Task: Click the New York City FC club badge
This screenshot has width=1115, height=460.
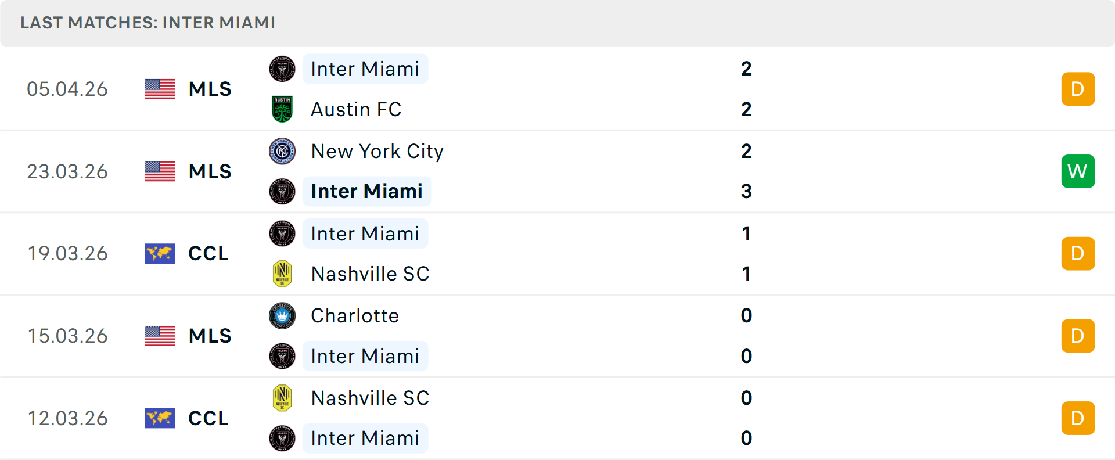Action: [x=282, y=151]
